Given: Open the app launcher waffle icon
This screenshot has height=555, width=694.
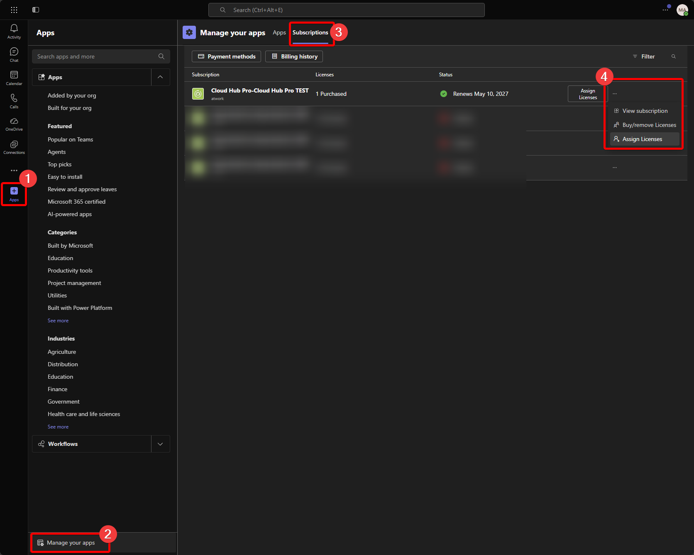Looking at the screenshot, I should (14, 10).
